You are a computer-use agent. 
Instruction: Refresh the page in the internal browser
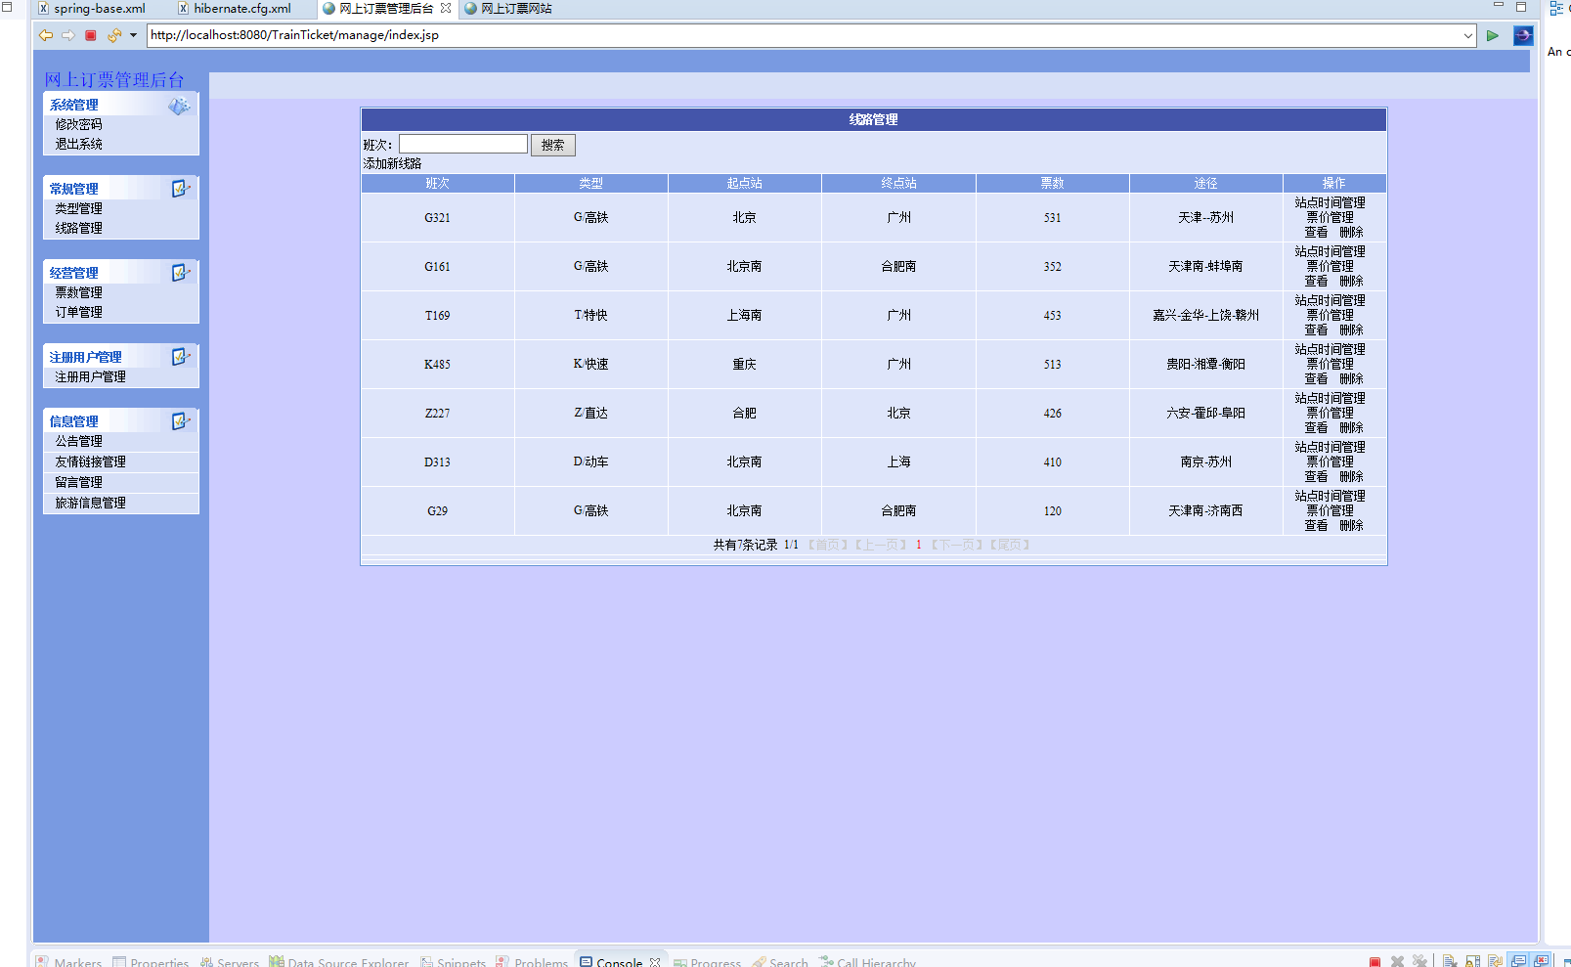tap(113, 35)
